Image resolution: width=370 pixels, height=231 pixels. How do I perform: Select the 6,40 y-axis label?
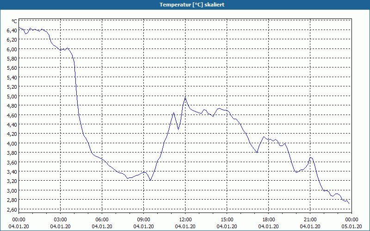[12, 30]
